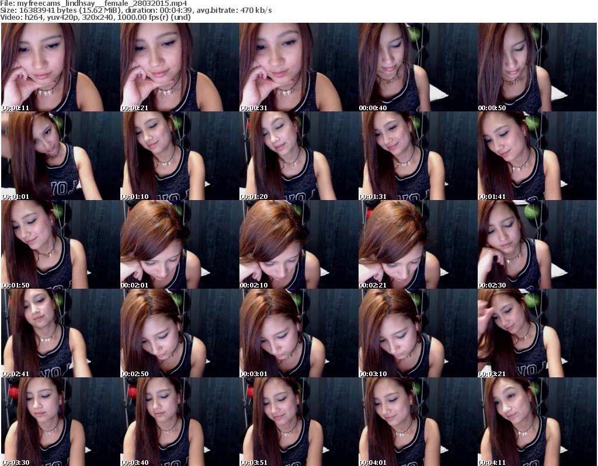Pick the thumbnail with timestamp 00:00:50
This screenshot has height=466, width=598.
click(537, 67)
